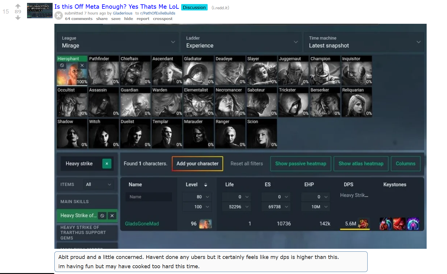Image resolution: width=447 pixels, height=274 pixels.
Task: Type in the Name filter field
Action: click(149, 197)
